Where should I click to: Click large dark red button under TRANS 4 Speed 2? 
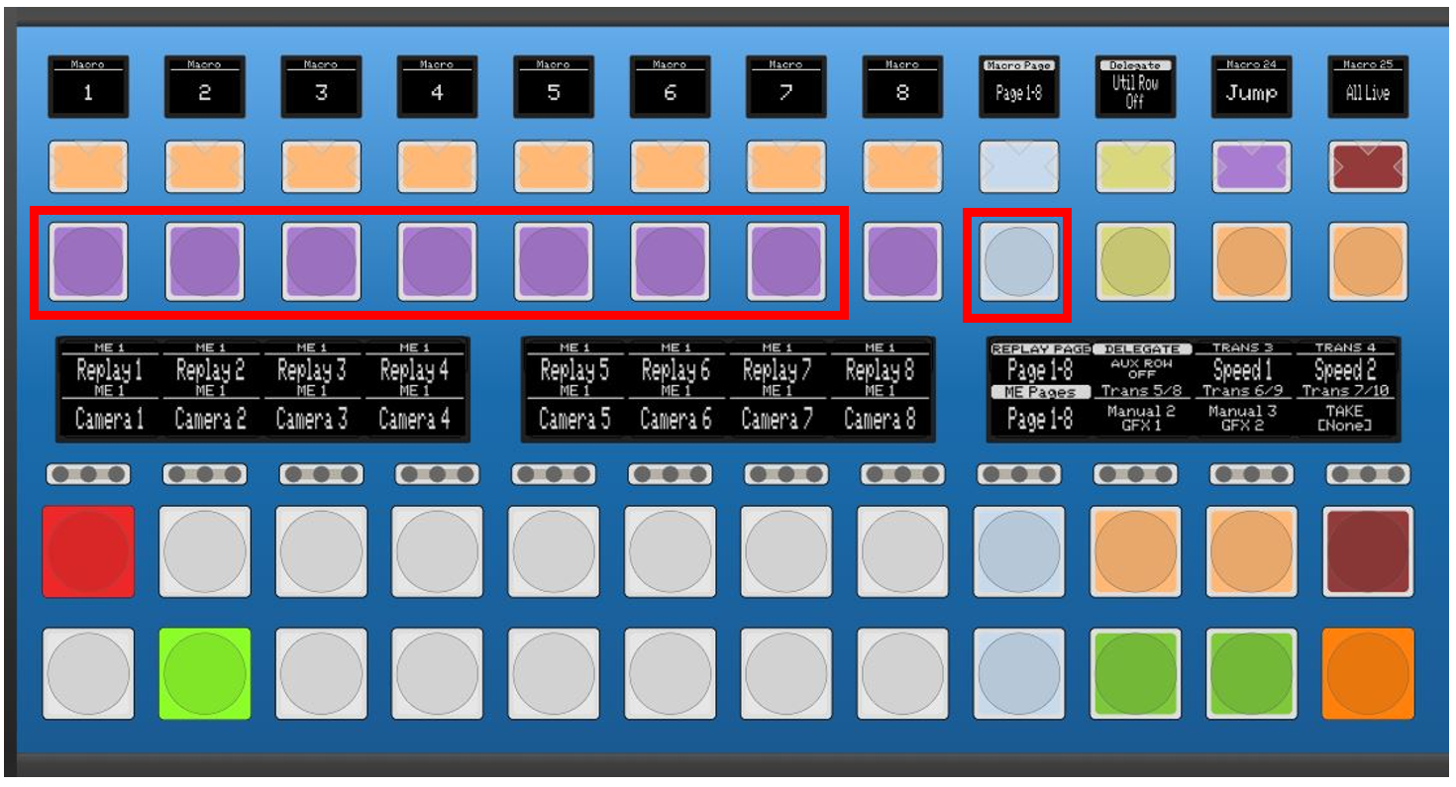point(1368,551)
